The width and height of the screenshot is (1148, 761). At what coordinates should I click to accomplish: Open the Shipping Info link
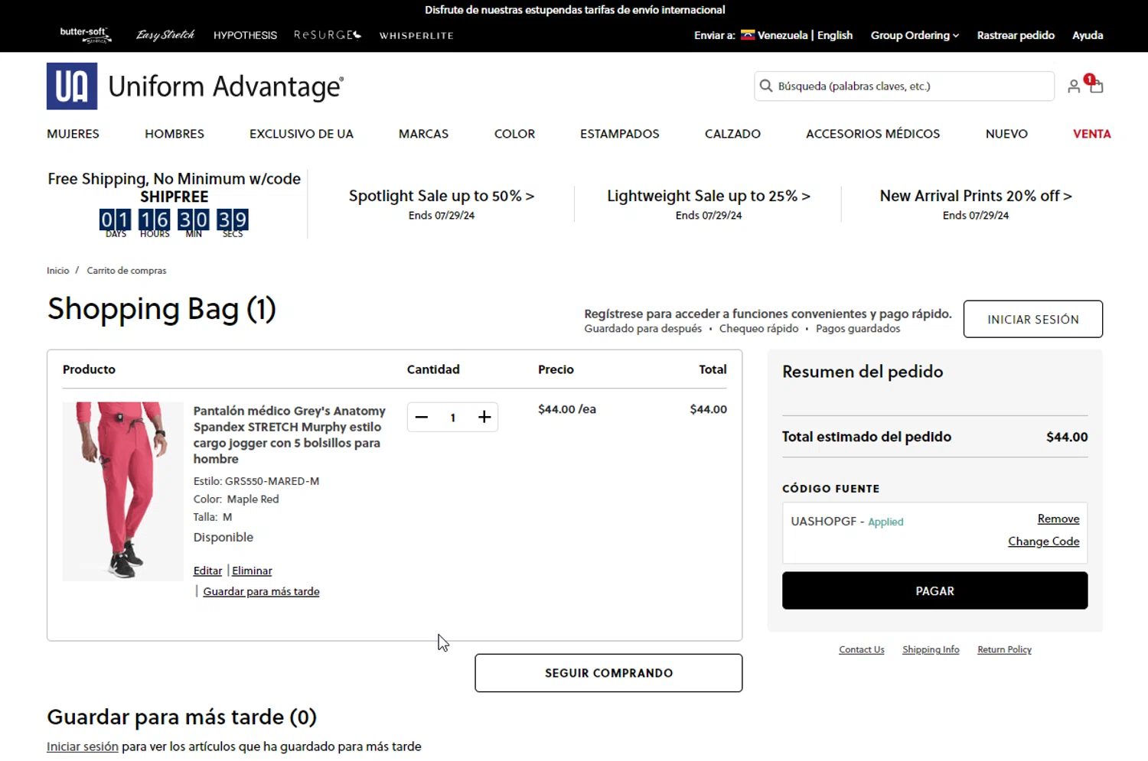click(931, 649)
